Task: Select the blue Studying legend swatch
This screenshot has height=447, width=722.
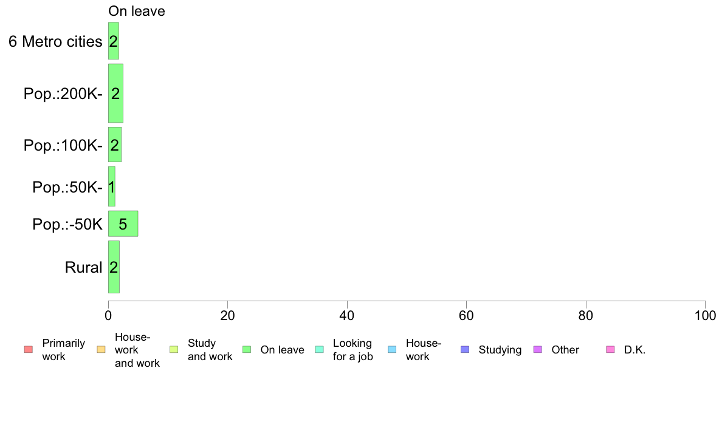Action: click(465, 349)
